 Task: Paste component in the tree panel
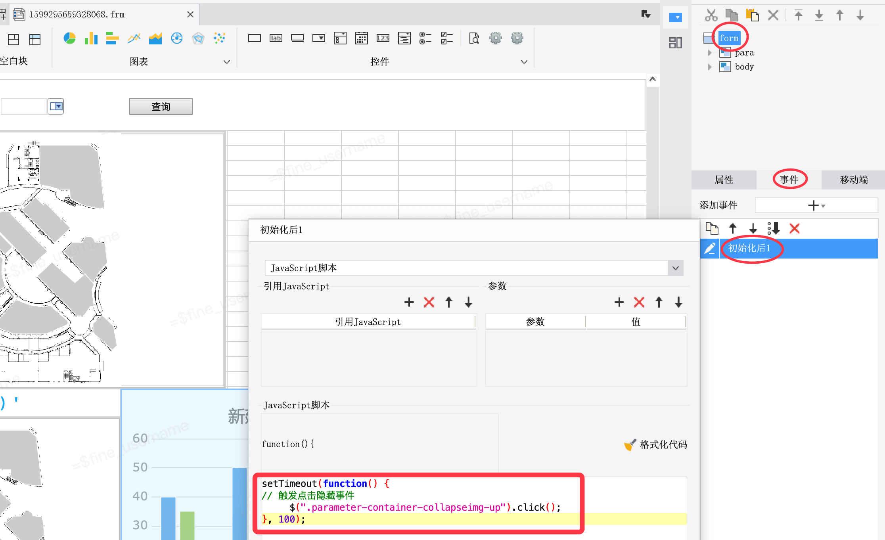click(753, 15)
